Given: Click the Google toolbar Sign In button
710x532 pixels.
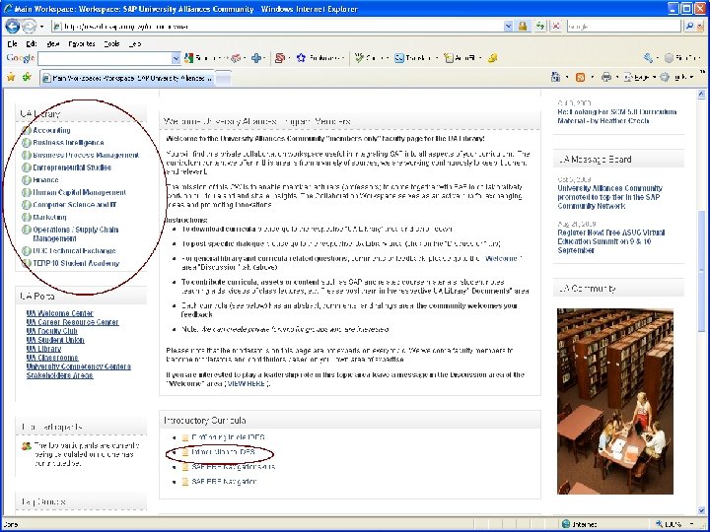Looking at the screenshot, I should (681, 58).
